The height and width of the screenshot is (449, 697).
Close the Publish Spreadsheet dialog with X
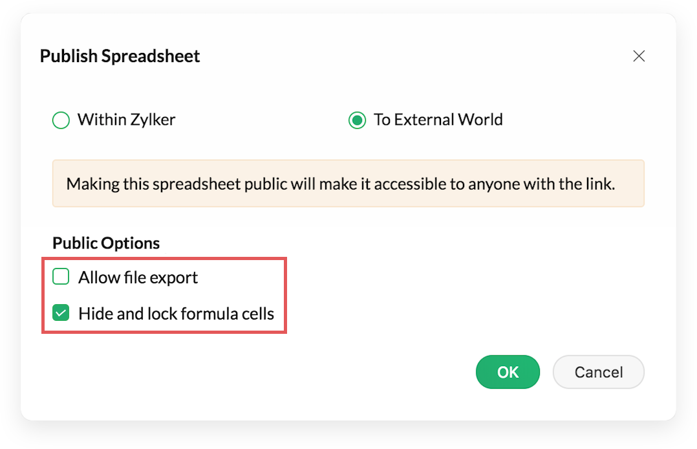639,56
